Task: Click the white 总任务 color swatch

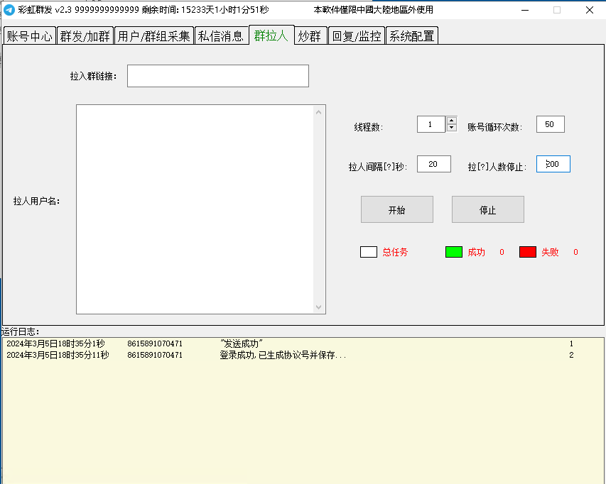Action: click(x=368, y=252)
